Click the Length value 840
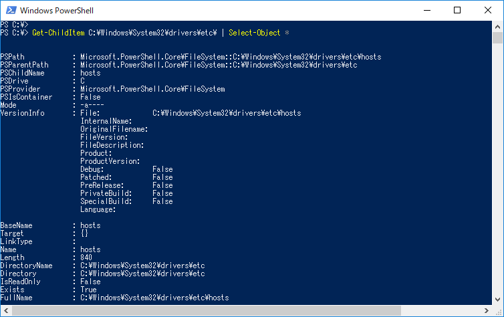The height and width of the screenshot is (317, 504). point(86,257)
